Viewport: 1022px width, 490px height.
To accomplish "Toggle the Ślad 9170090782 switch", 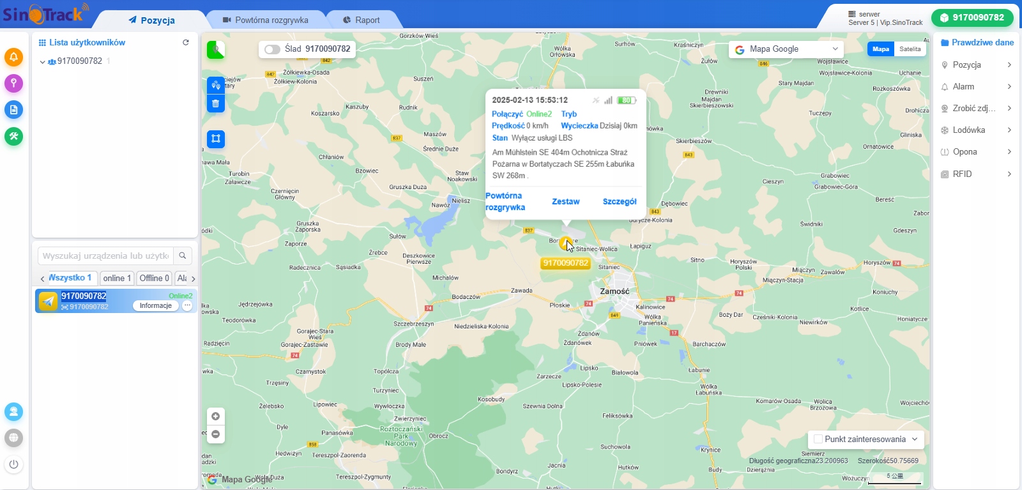I will [272, 49].
